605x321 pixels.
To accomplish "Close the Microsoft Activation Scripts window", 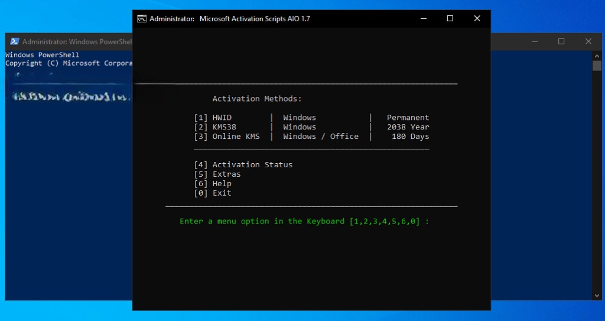I will point(477,18).
